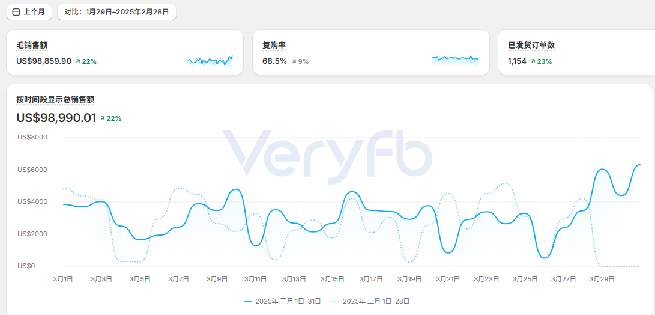655x315 pixels.
Task: Click the gray down arrow beside 9%
Action: coord(294,61)
